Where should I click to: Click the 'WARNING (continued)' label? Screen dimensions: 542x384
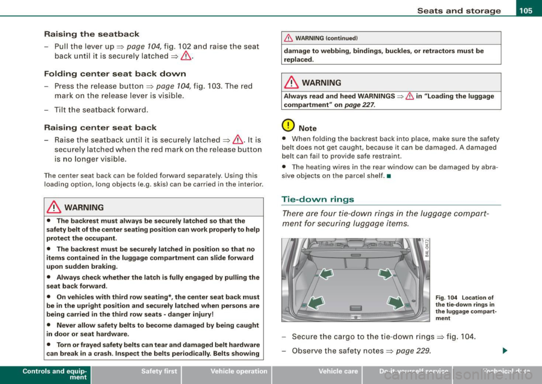click(327, 38)
